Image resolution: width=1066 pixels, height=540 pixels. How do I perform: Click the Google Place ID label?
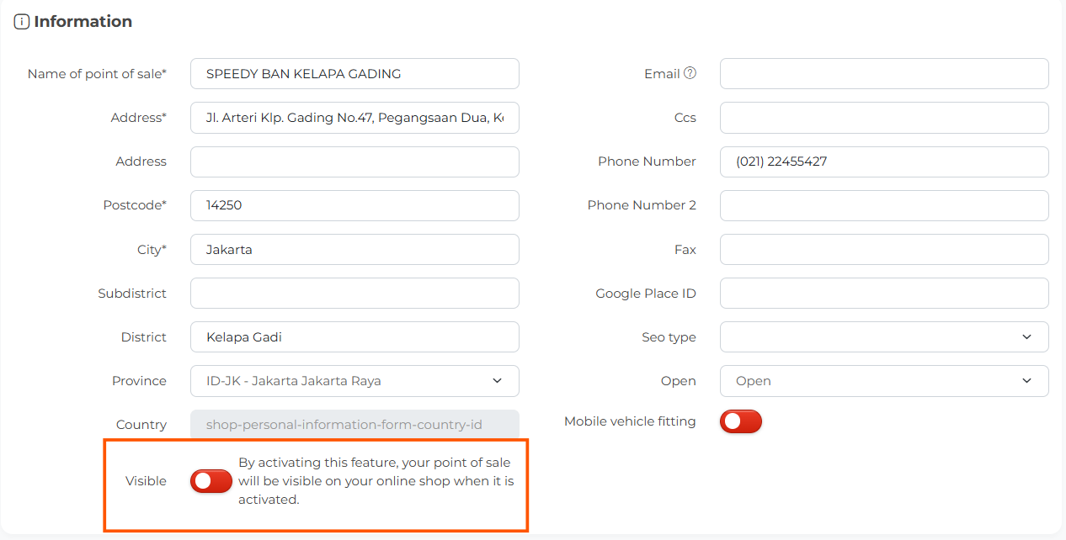(646, 294)
